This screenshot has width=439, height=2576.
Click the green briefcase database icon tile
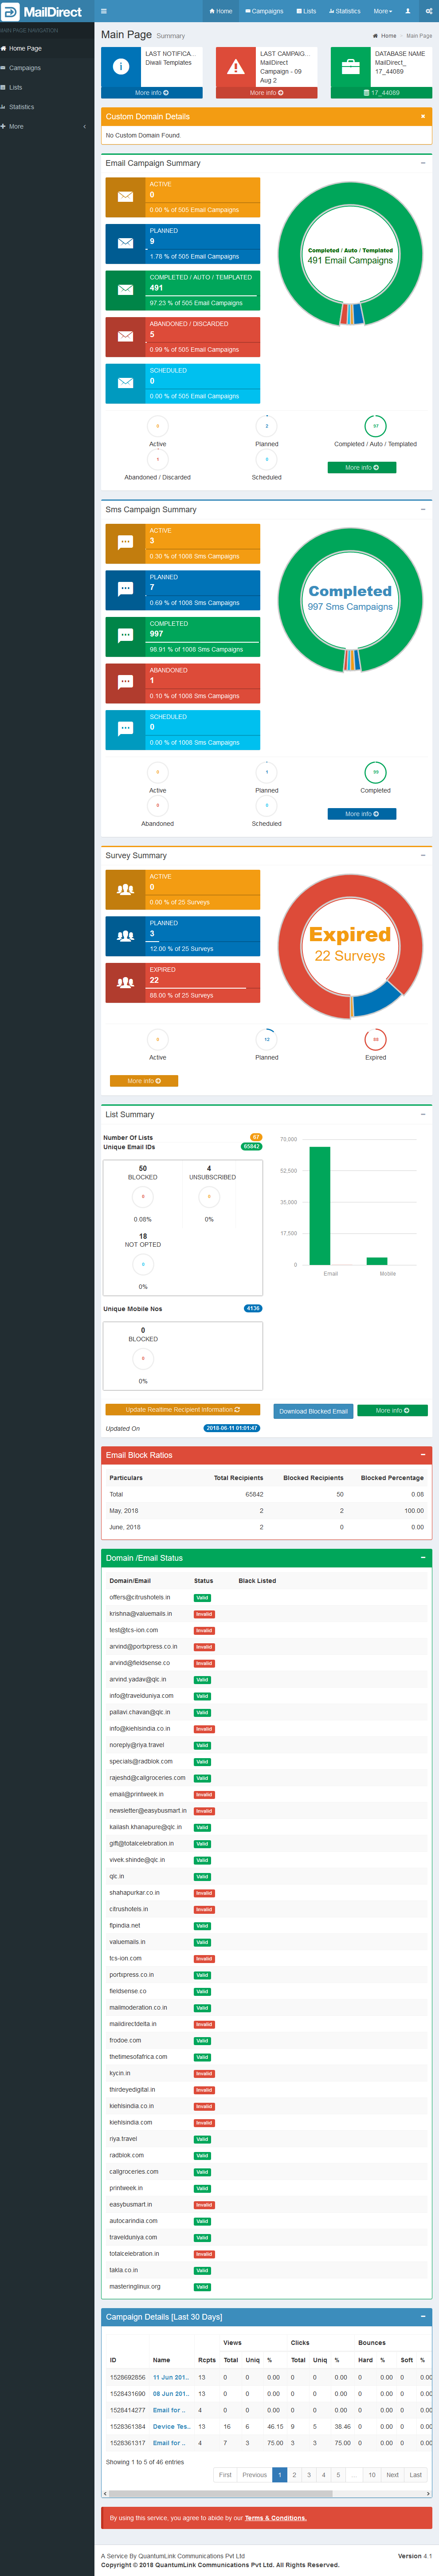pos(350,66)
